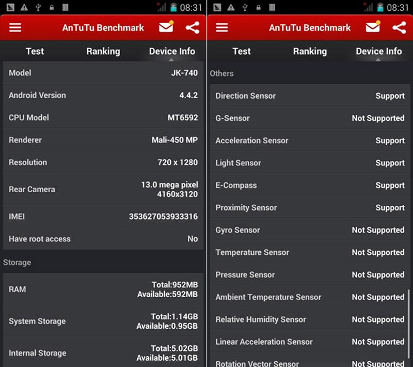Tap the lock icon in left status bar
The image size is (413, 367).
(52, 7)
